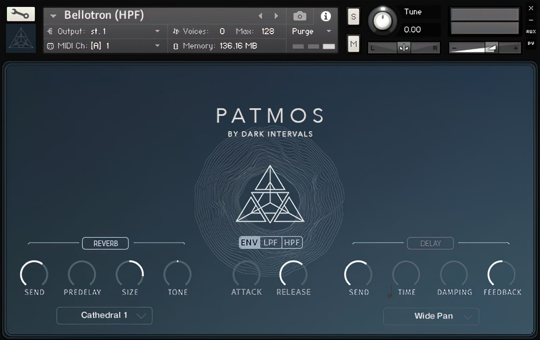Click the MIDI channel icon
Screen dimensions: 540x340
[x=50, y=46]
